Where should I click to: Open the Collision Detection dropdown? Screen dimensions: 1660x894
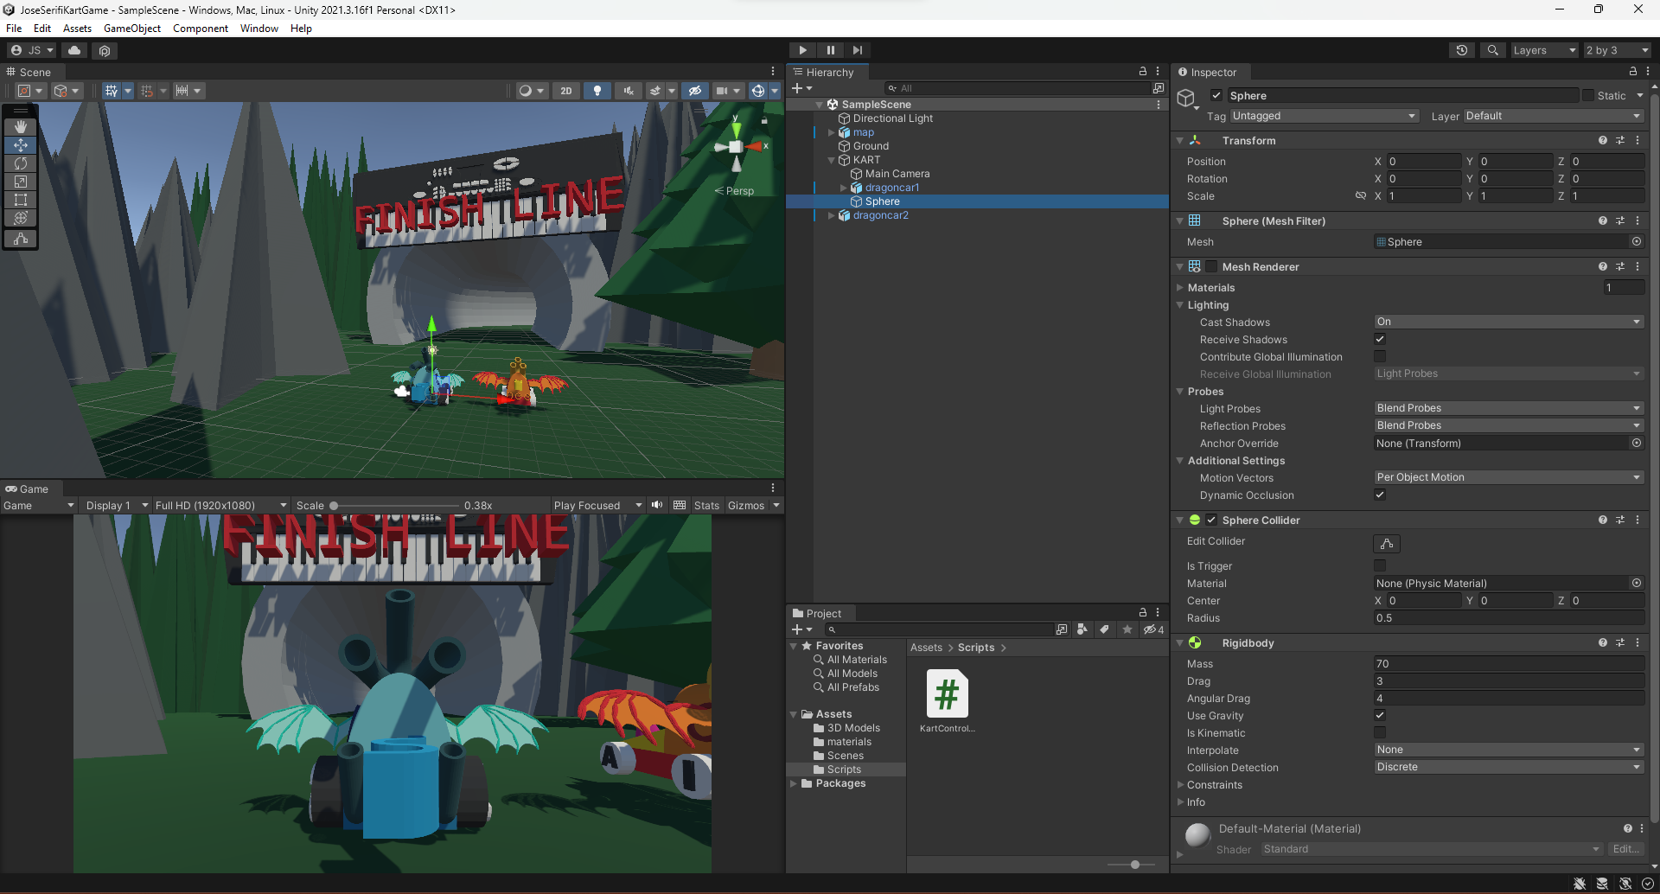1509,767
